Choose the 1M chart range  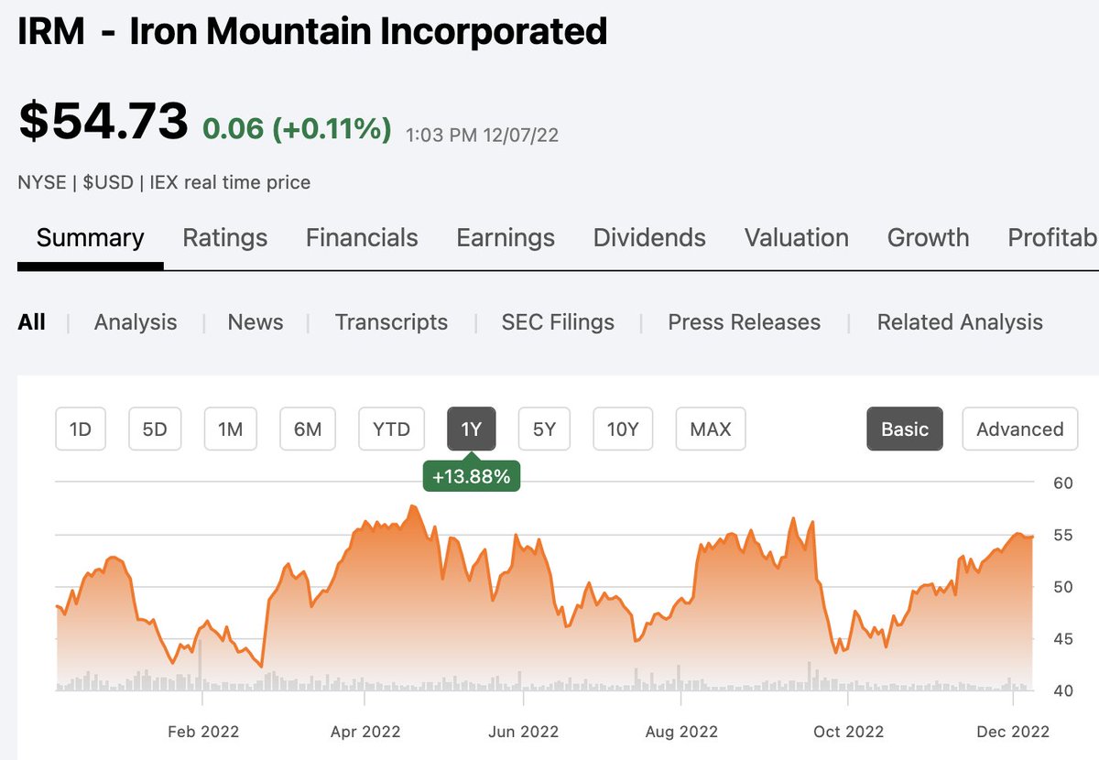(230, 429)
